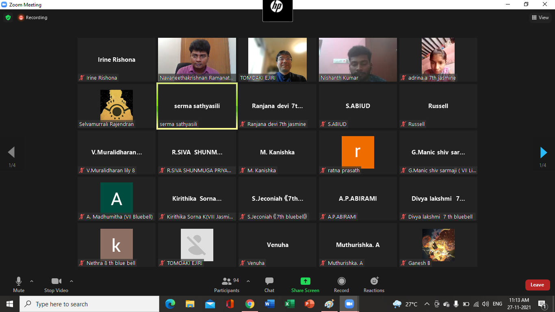Select Nishanth Kumar's video tile

pos(358,60)
